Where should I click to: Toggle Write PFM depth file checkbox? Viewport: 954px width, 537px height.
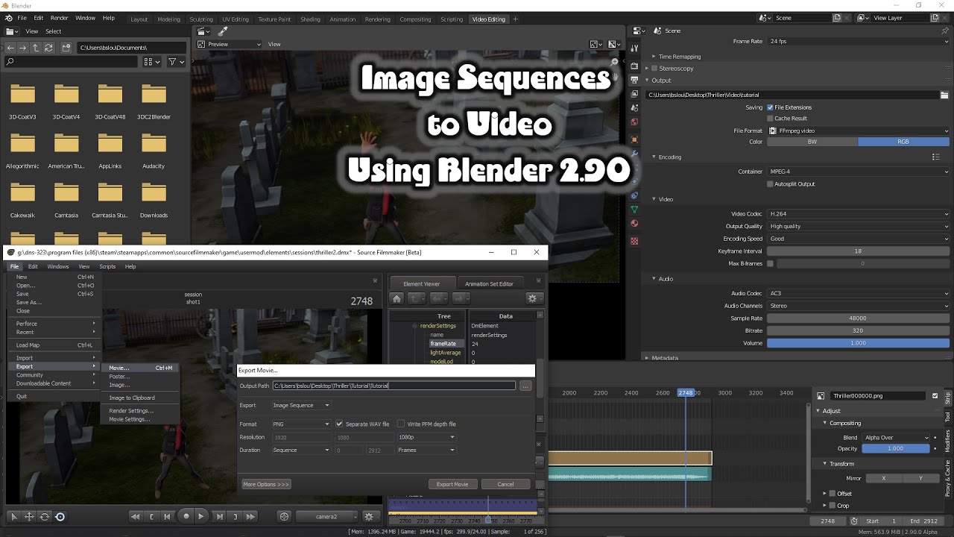401,424
